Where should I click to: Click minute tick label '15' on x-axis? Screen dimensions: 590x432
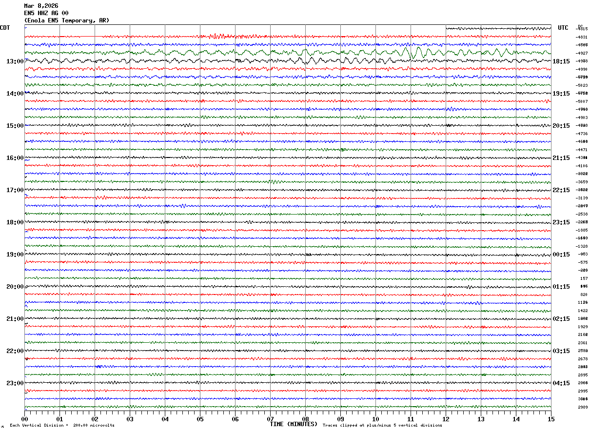tap(551, 419)
